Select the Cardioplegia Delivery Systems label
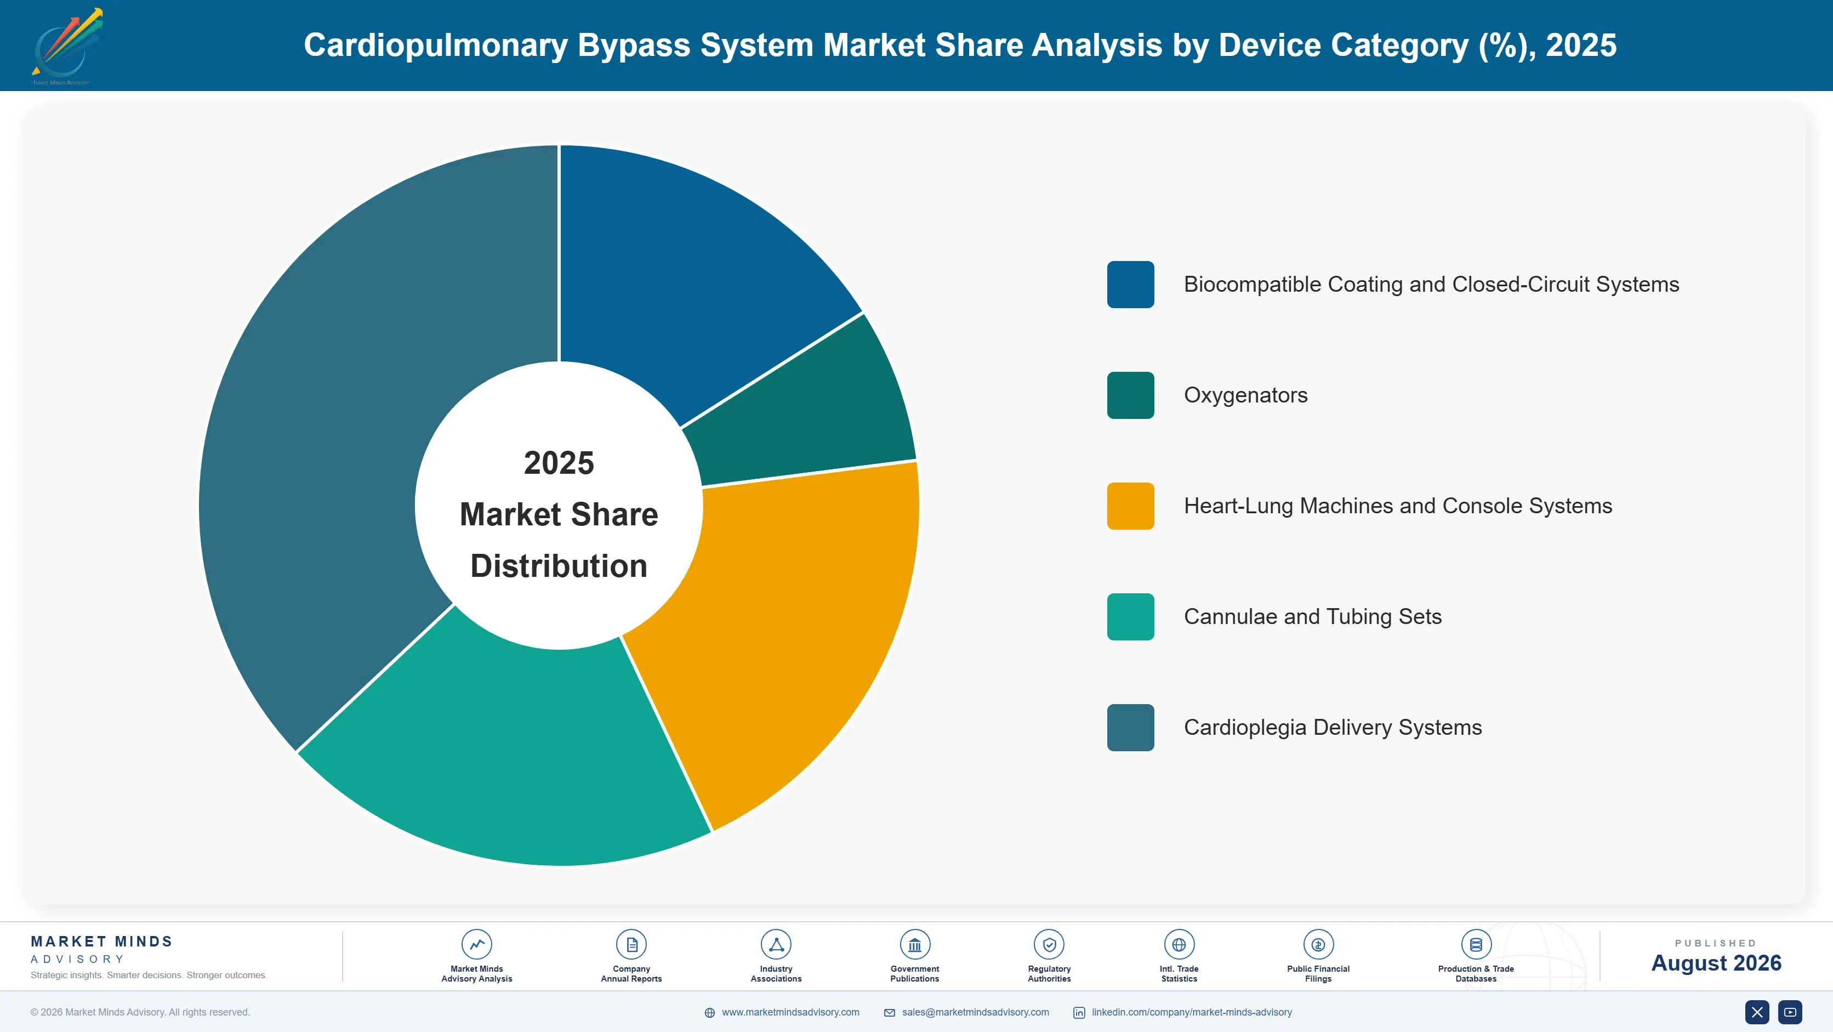The width and height of the screenshot is (1833, 1032). [x=1332, y=727]
